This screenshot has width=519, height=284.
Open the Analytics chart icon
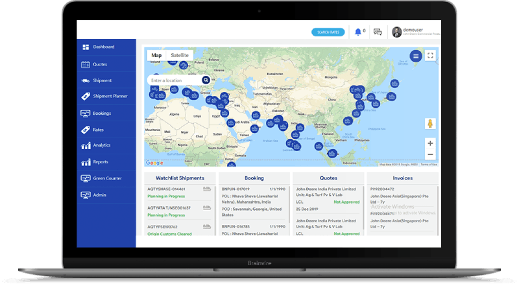click(x=85, y=146)
